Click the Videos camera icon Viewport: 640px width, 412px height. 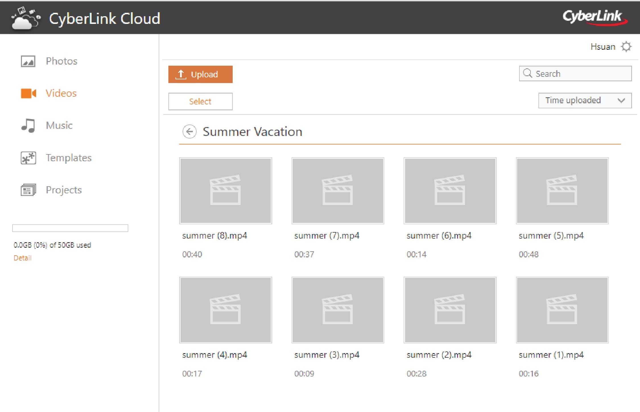click(28, 93)
